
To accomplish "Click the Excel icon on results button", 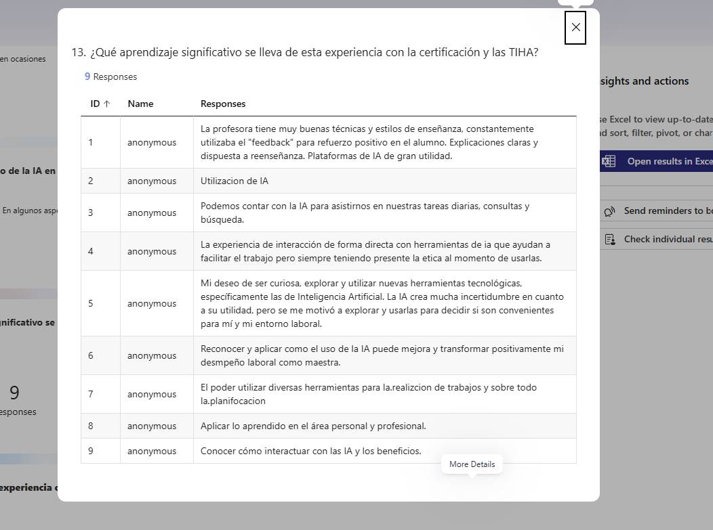I will tap(609, 161).
